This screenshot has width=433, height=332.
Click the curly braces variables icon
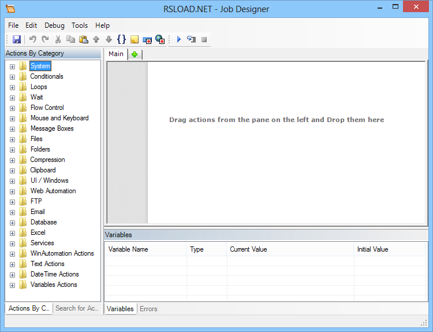point(121,39)
